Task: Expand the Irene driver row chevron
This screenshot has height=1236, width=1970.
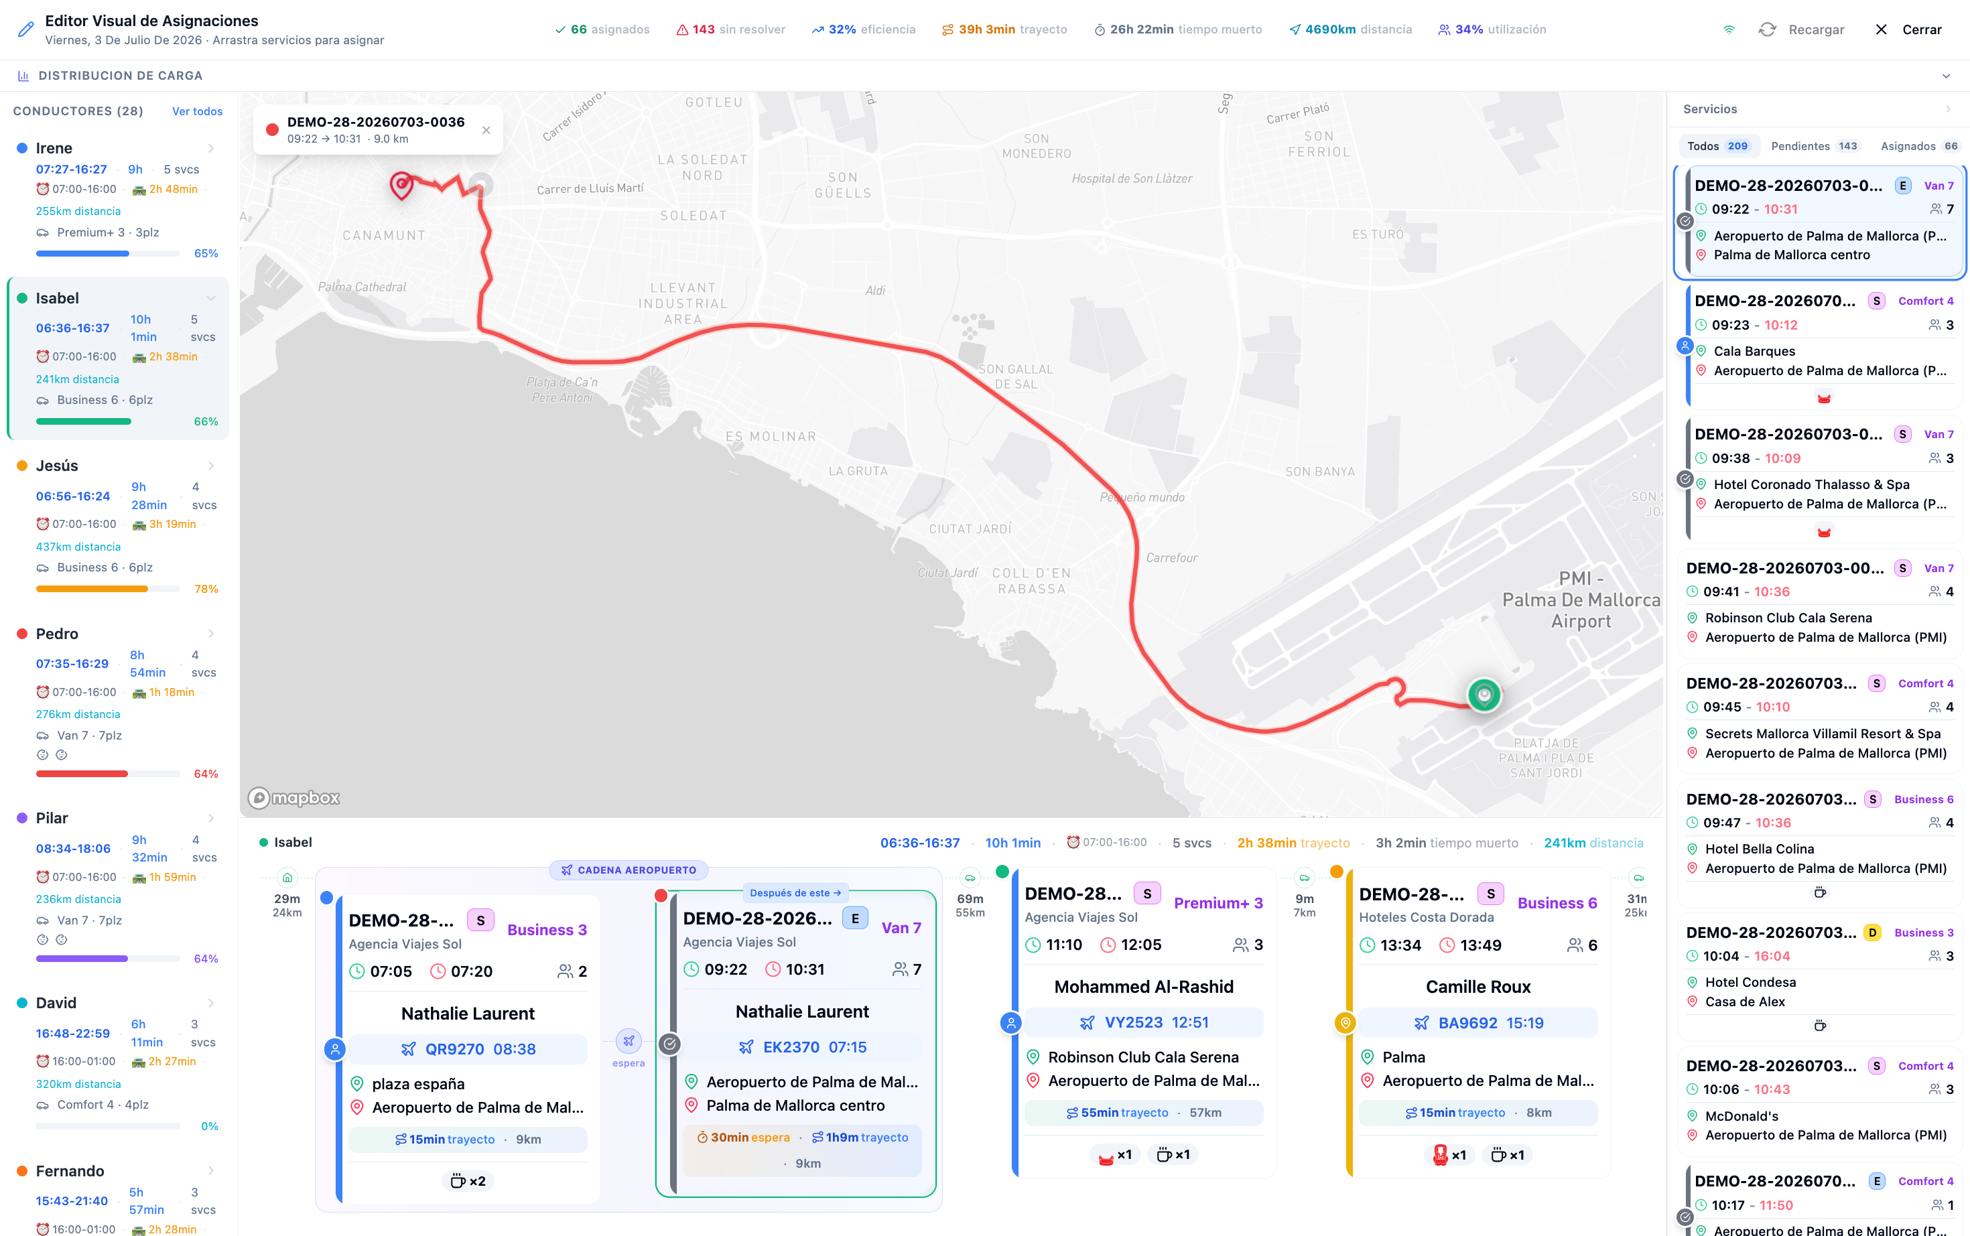Action: (211, 148)
